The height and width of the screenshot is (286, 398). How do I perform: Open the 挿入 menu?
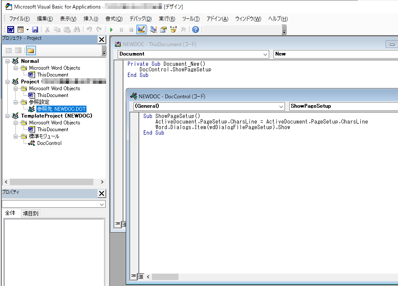(91, 19)
